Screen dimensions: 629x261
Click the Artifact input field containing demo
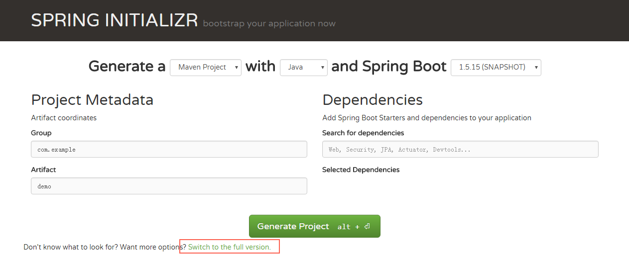169,186
